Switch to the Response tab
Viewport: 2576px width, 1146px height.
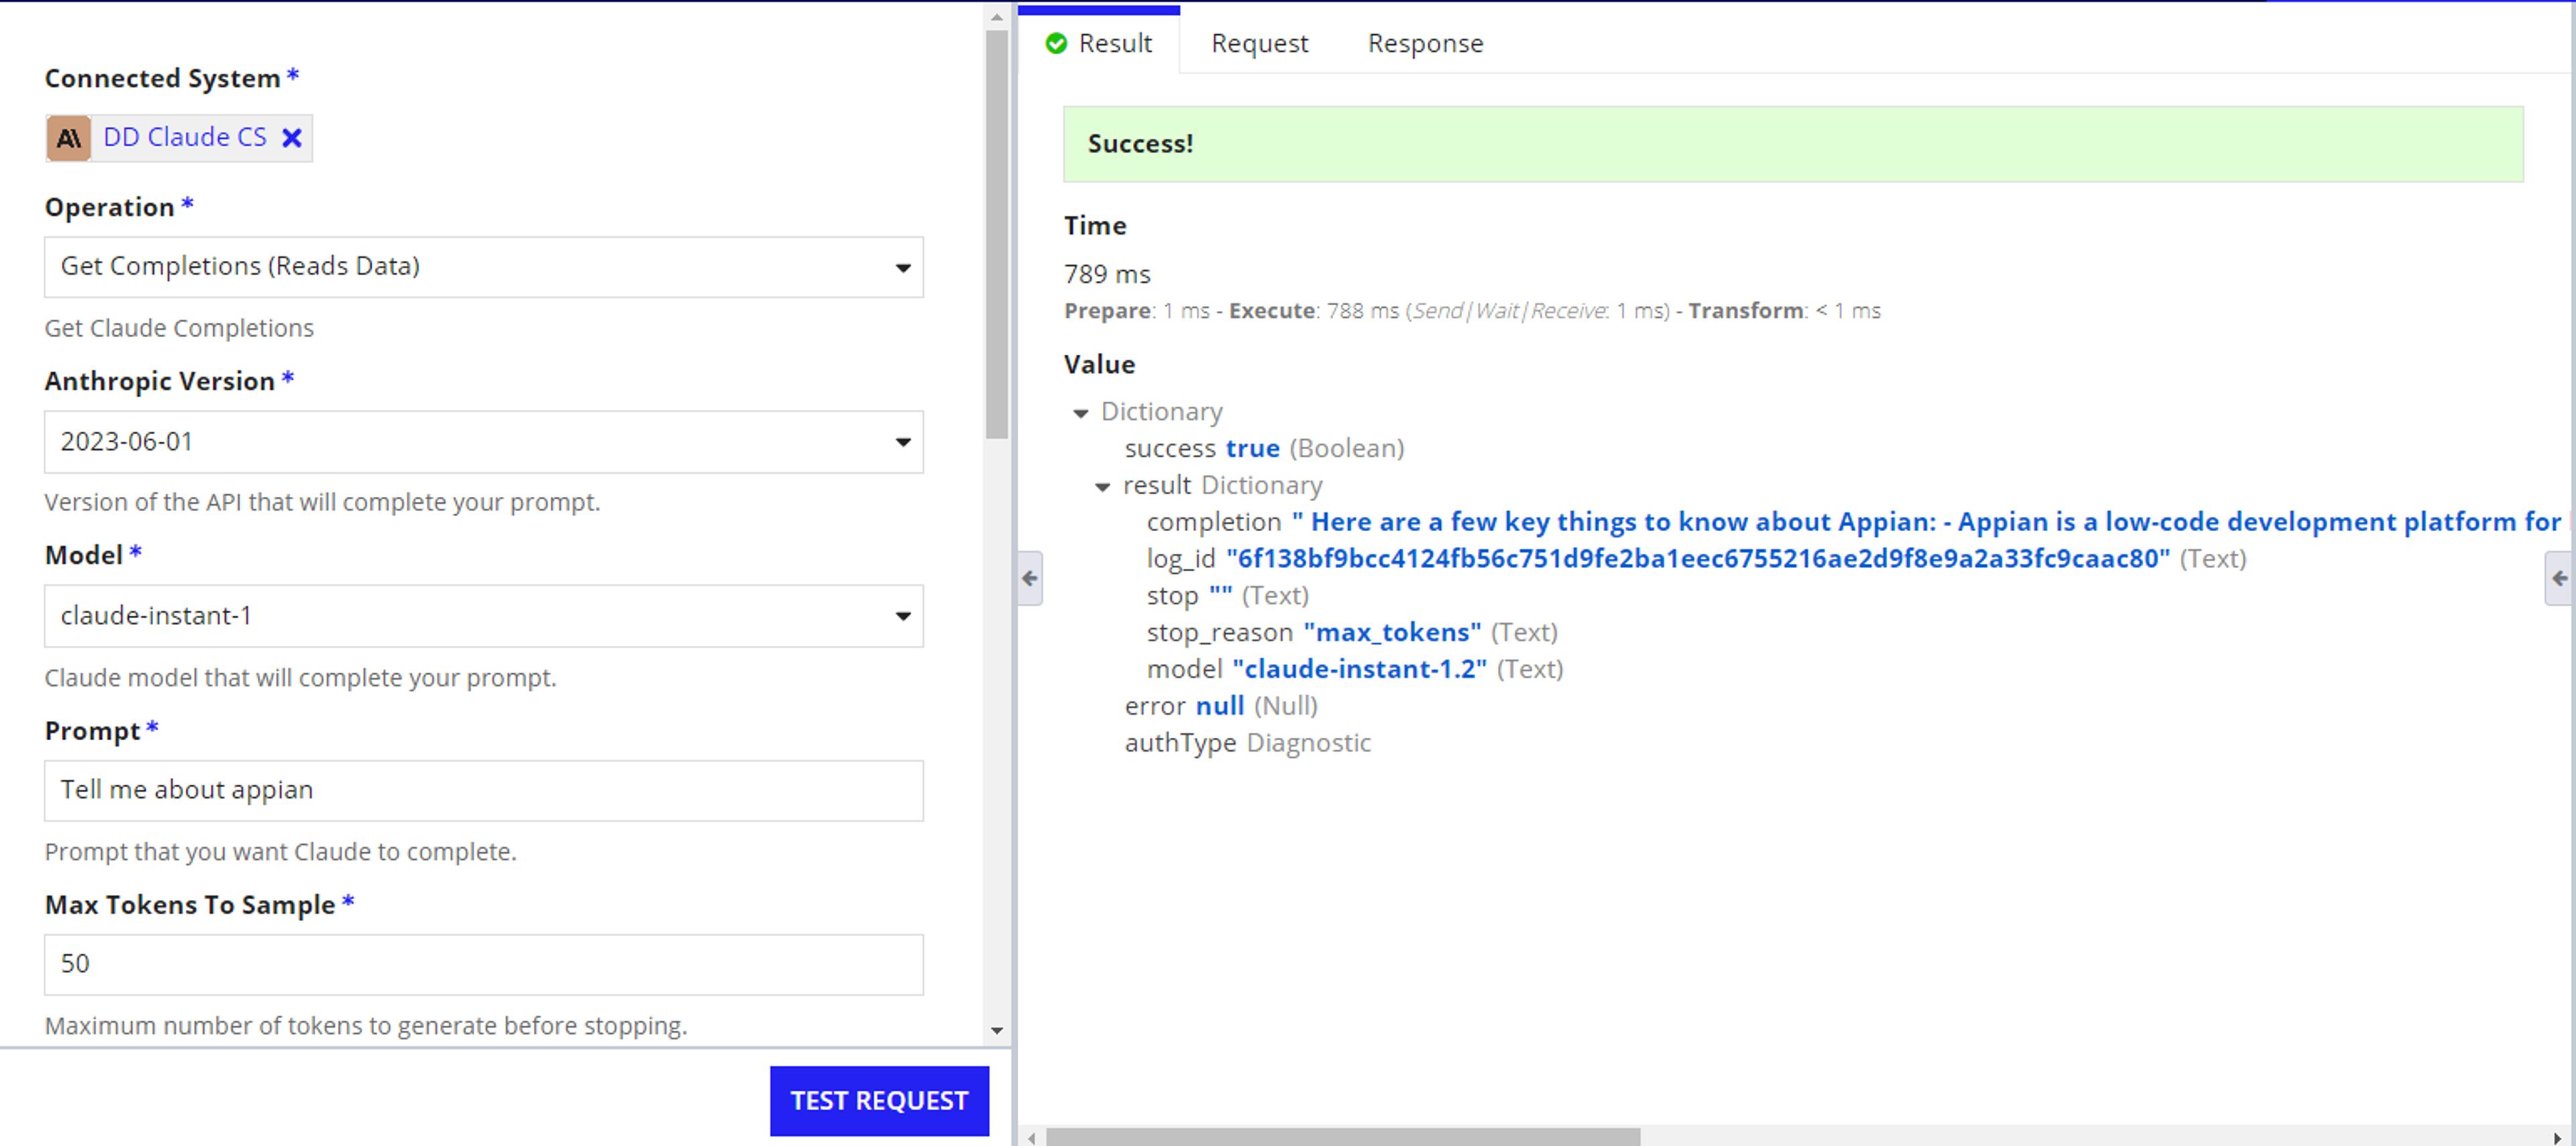[1425, 43]
